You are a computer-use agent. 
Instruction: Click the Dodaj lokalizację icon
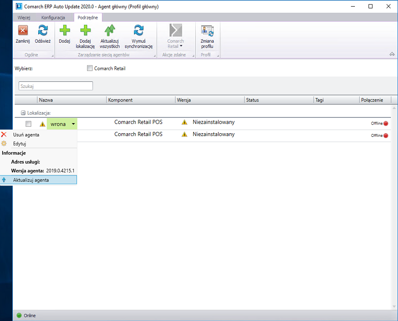pos(85,30)
